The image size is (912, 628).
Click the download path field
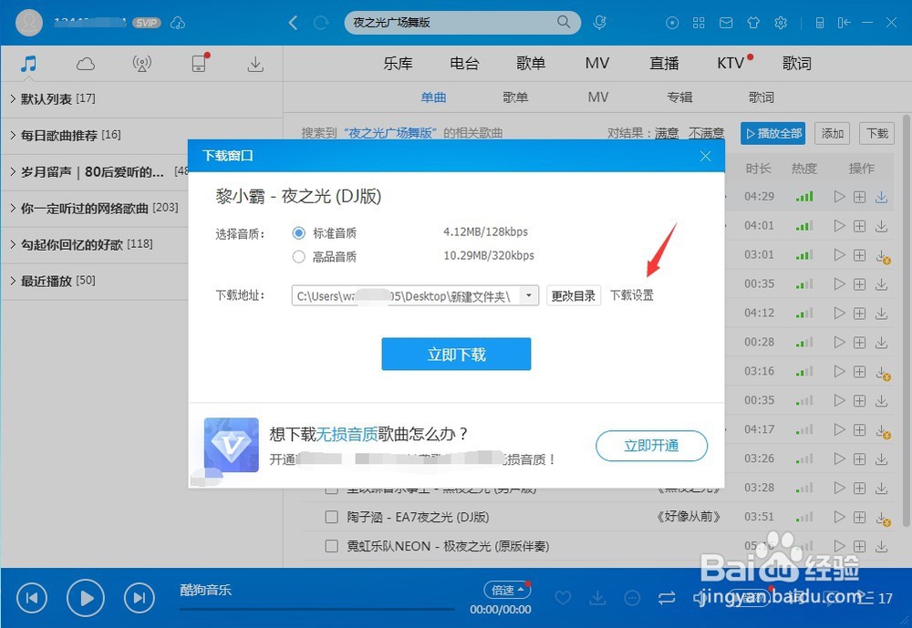tap(406, 295)
